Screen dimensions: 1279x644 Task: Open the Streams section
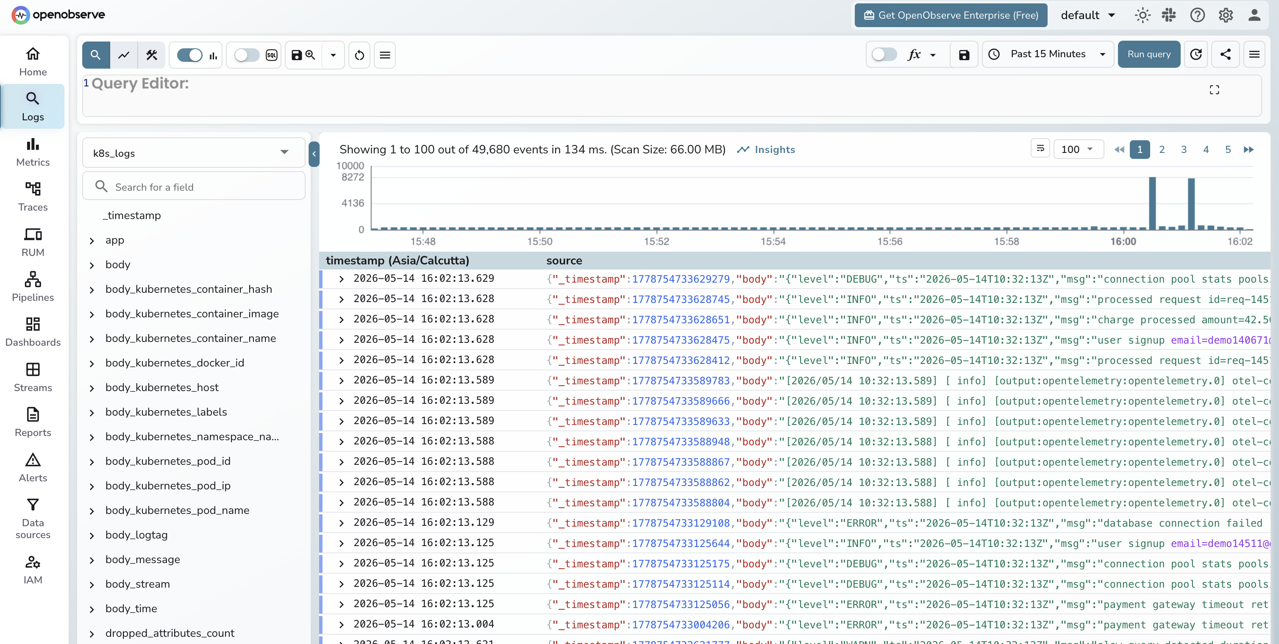33,378
